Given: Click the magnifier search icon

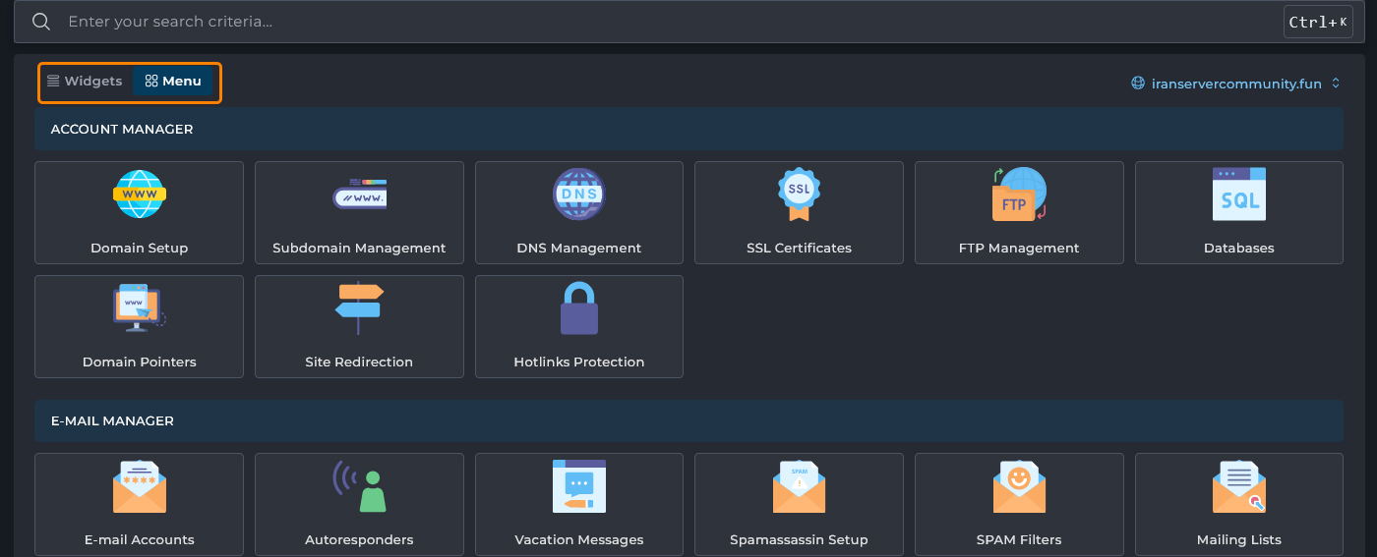Looking at the screenshot, I should pos(41,22).
